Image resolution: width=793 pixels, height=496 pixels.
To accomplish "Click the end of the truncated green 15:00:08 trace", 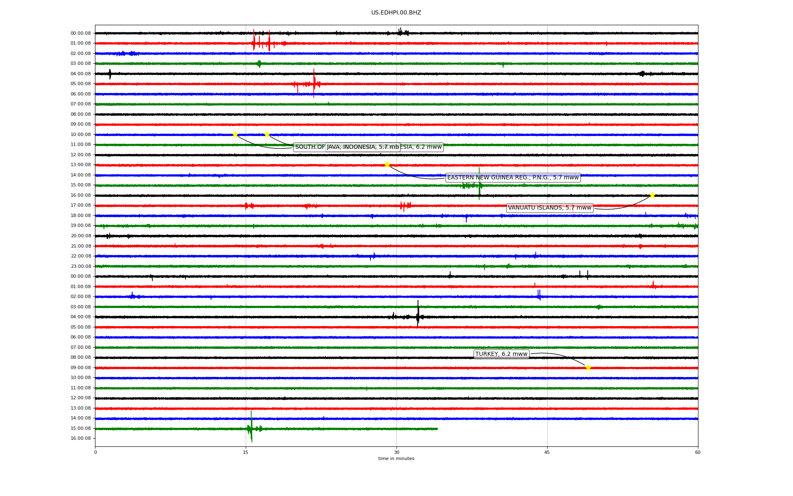I will click(x=437, y=429).
